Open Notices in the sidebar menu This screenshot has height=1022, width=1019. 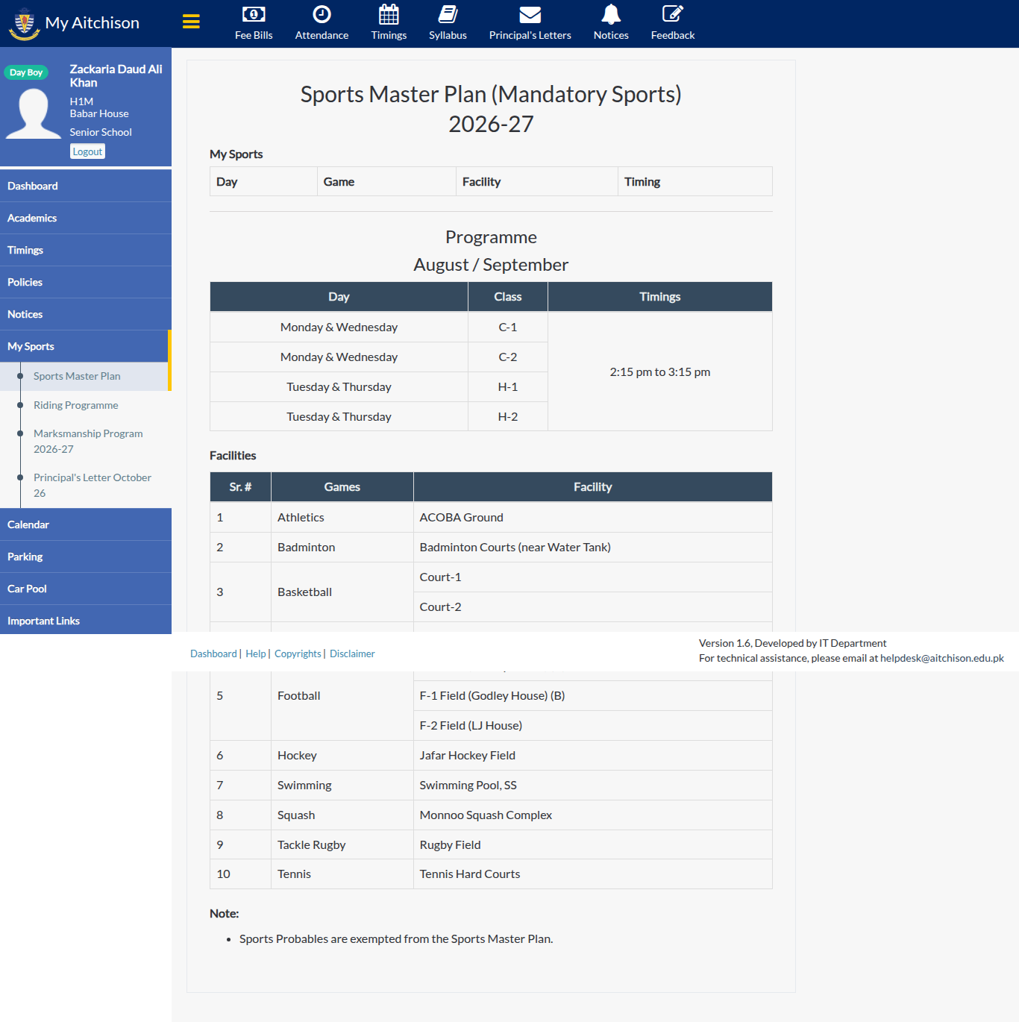point(86,314)
